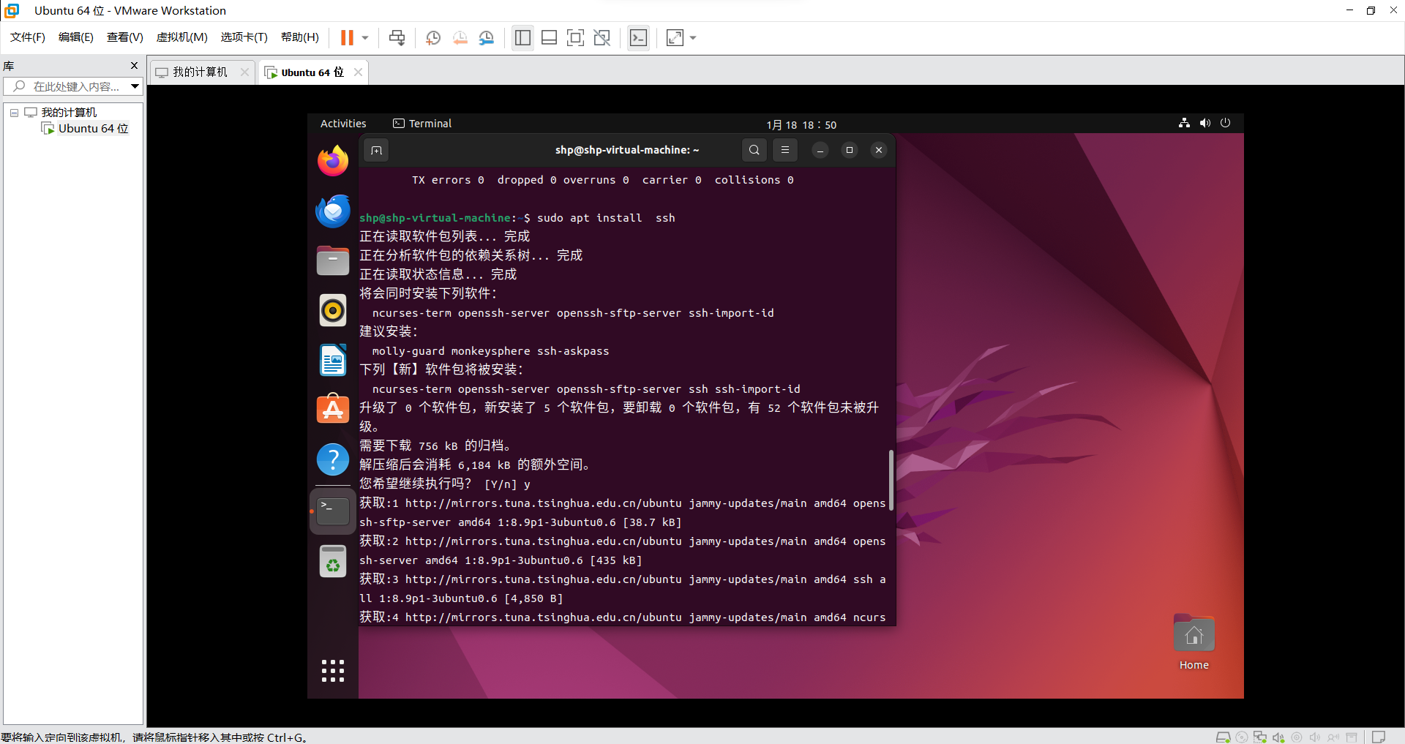The width and height of the screenshot is (1405, 744).
Task: Toggle the console view icon in VMware toolbar
Action: 638,37
